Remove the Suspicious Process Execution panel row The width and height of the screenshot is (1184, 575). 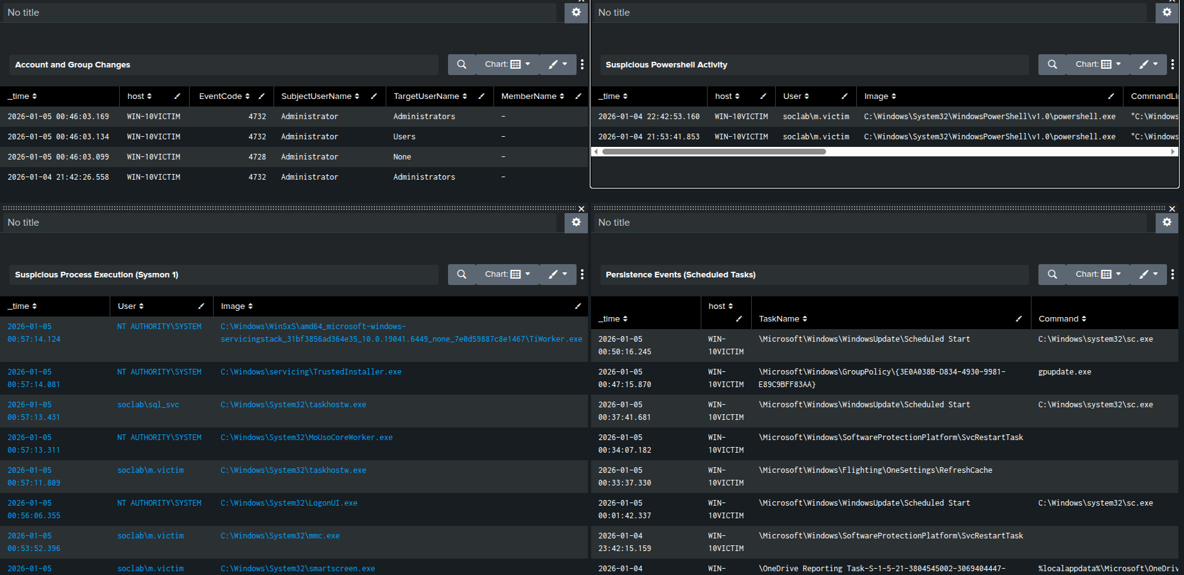click(x=581, y=209)
